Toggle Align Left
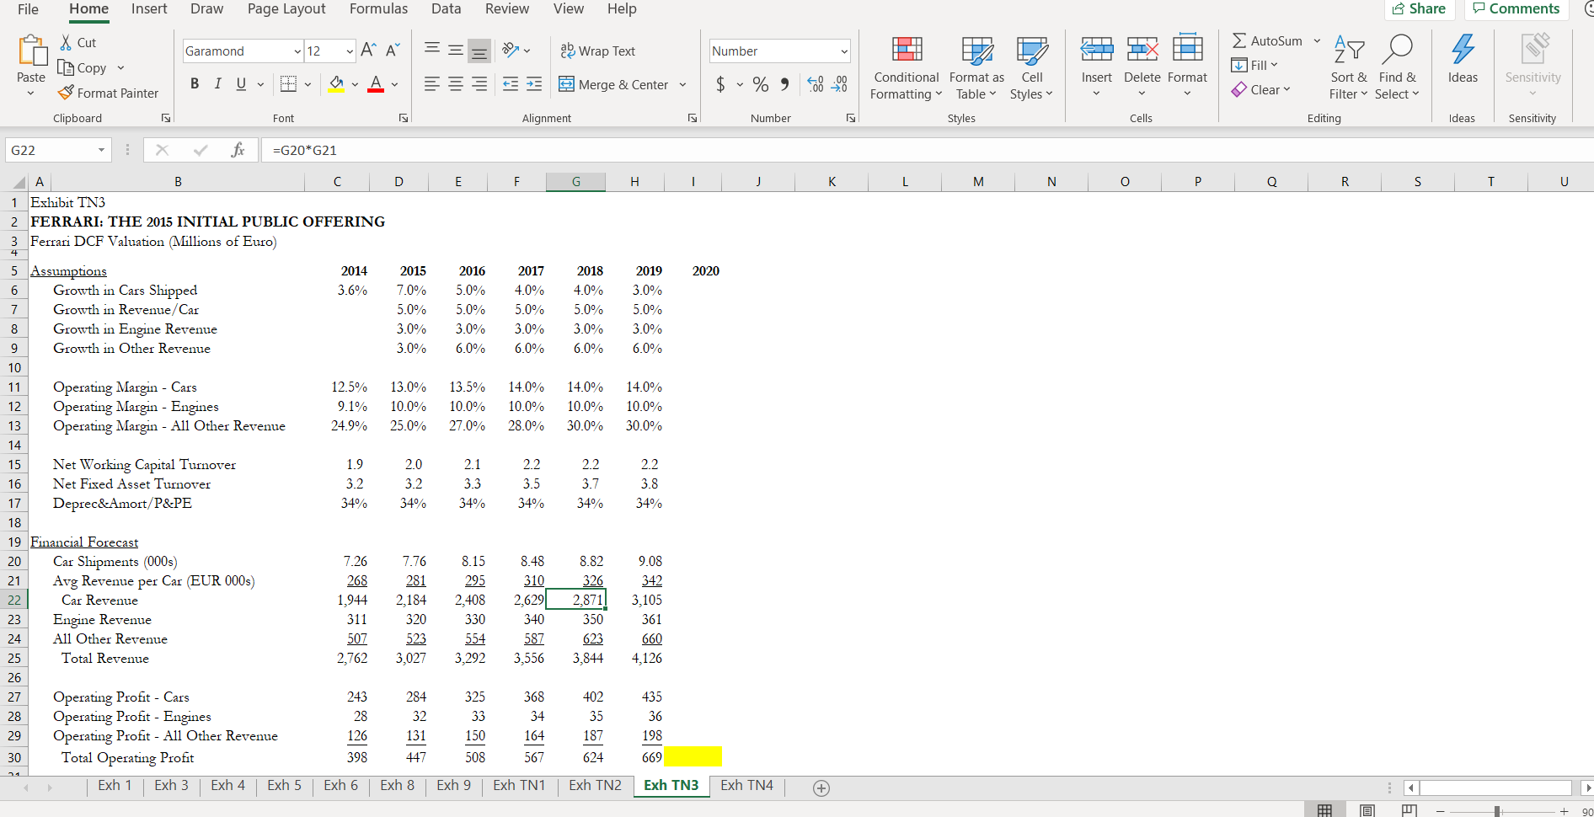Image resolution: width=1594 pixels, height=817 pixels. click(431, 83)
